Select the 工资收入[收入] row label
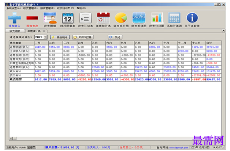230x151 pixels. 22,51
